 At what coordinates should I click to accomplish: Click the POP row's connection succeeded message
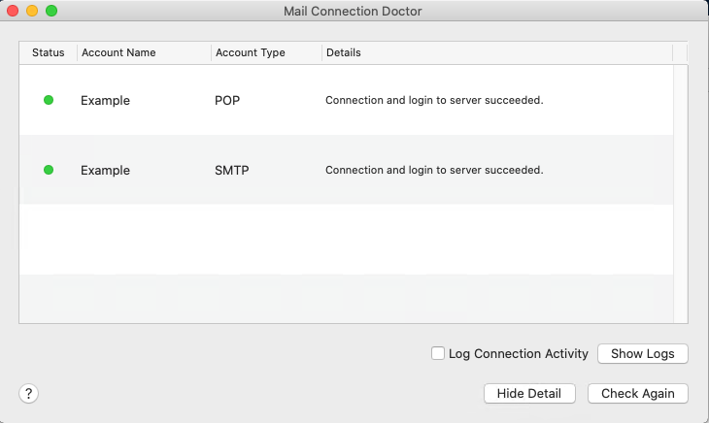pos(433,100)
